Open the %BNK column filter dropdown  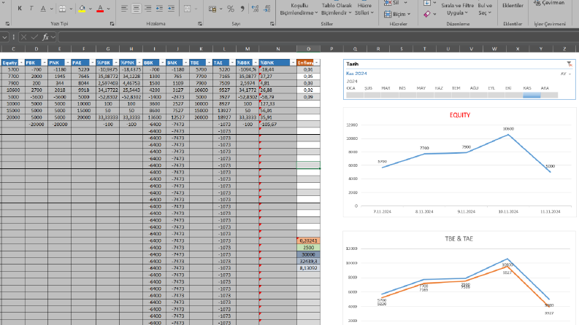(x=293, y=63)
